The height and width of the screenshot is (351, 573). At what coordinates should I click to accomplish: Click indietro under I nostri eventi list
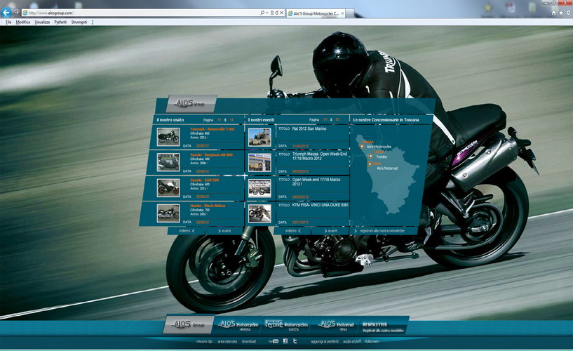292,231
